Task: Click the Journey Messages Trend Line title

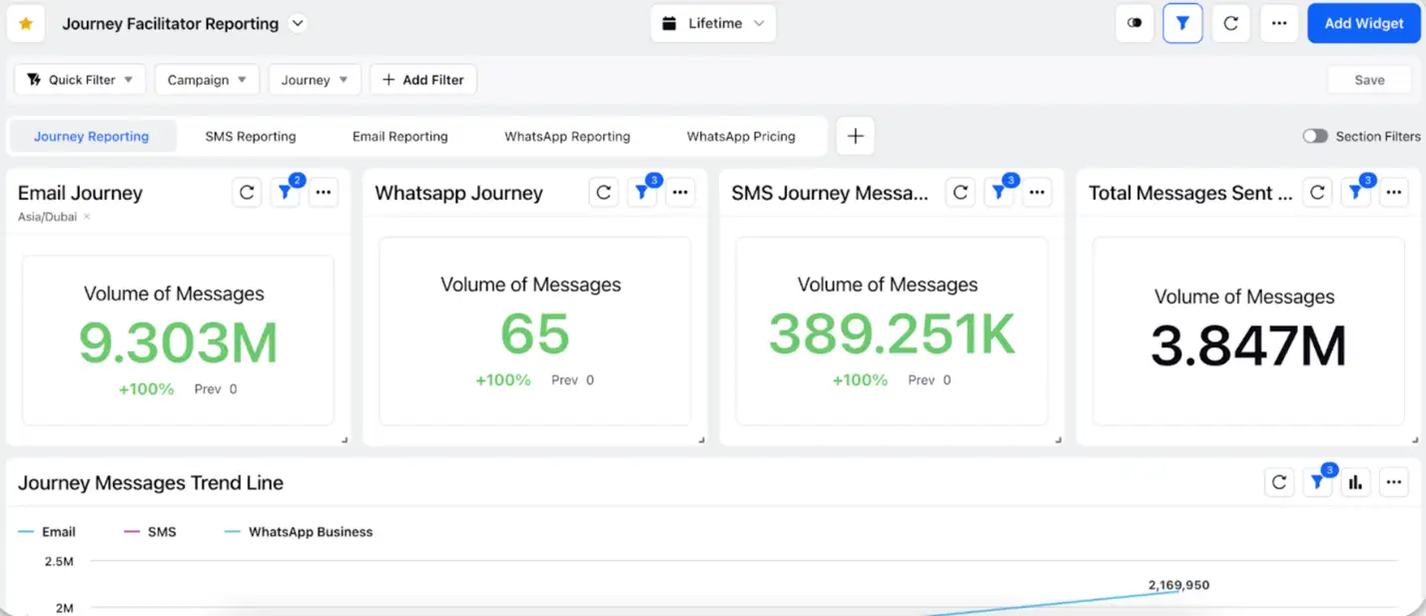Action: 151,483
